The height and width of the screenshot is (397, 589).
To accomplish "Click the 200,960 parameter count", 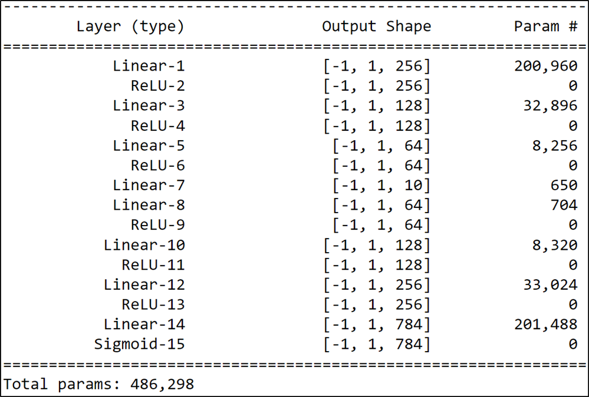I will pos(545,66).
